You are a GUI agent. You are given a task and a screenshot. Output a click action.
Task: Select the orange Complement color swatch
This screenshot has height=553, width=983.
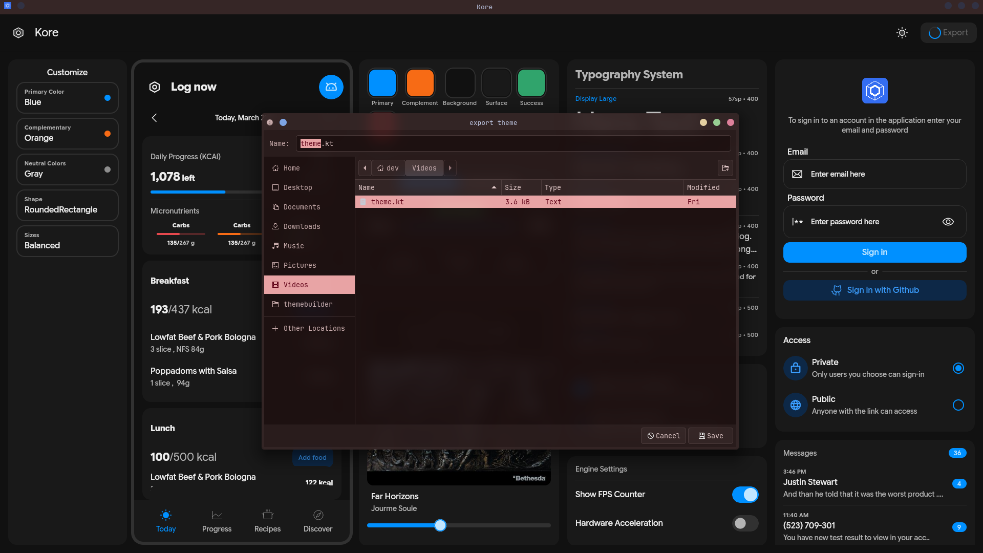[x=420, y=82]
